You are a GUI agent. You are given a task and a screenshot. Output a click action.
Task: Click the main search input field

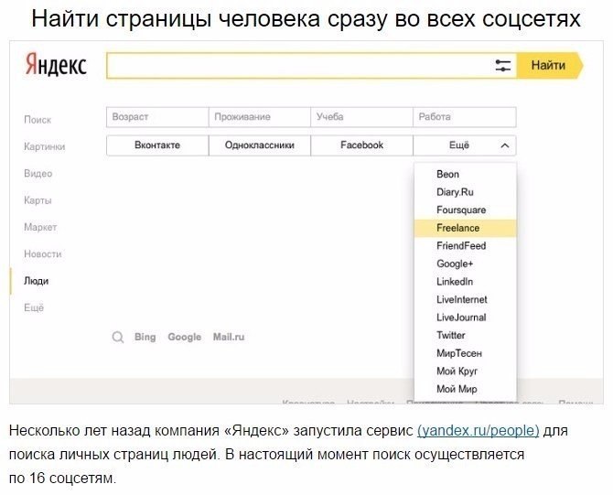point(297,66)
